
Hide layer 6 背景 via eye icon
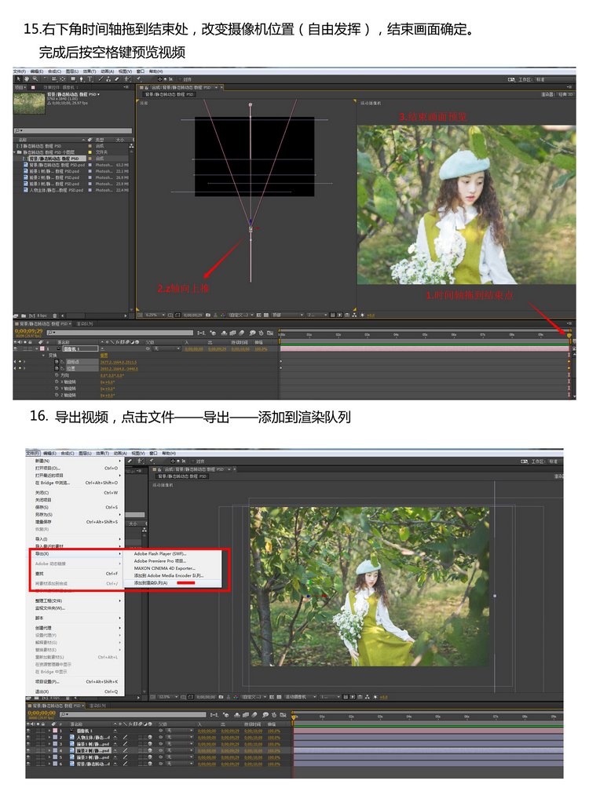tap(28, 764)
